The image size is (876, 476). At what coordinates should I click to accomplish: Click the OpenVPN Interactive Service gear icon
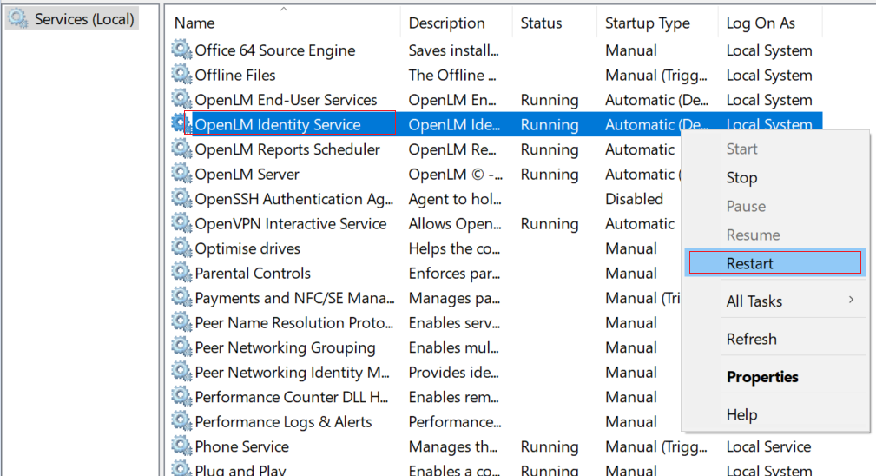pyautogui.click(x=181, y=223)
